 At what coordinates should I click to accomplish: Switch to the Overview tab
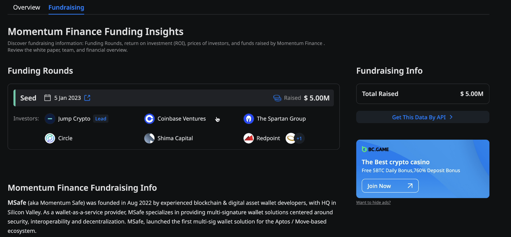[x=27, y=7]
